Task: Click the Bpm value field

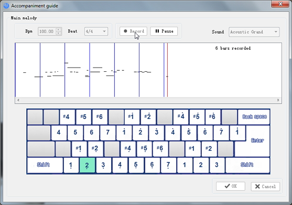Action: (x=47, y=31)
